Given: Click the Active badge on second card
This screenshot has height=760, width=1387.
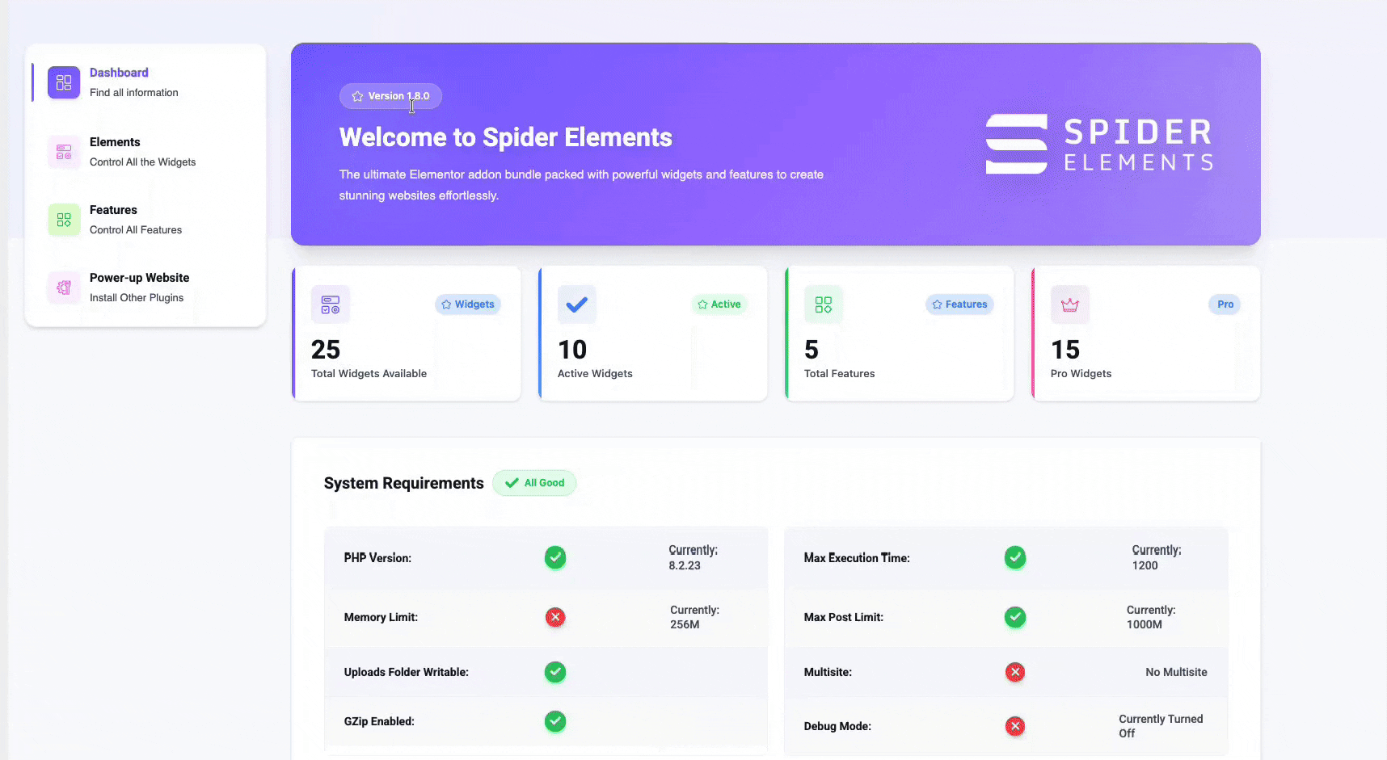Looking at the screenshot, I should point(719,304).
